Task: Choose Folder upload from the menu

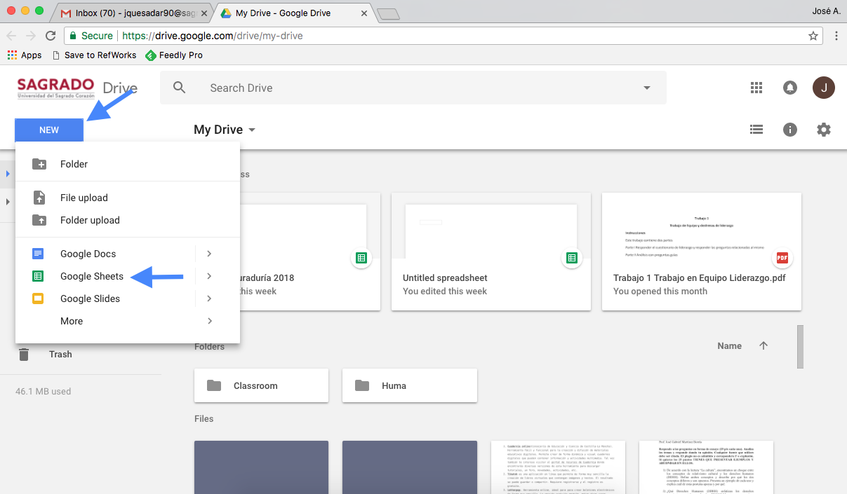Action: (128, 220)
